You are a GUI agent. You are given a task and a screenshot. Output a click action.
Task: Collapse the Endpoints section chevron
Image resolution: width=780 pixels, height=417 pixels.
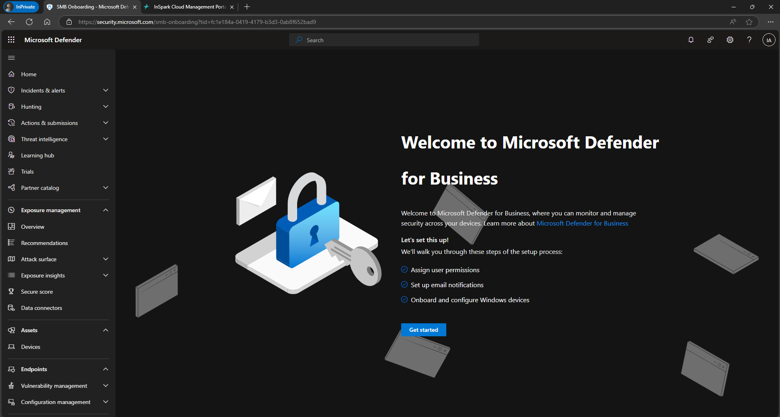click(x=106, y=369)
